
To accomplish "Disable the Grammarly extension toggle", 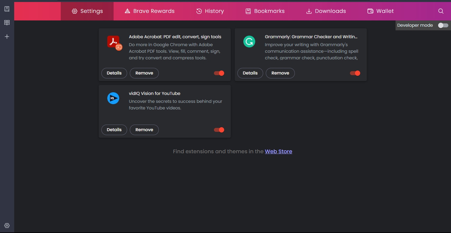I will [355, 73].
